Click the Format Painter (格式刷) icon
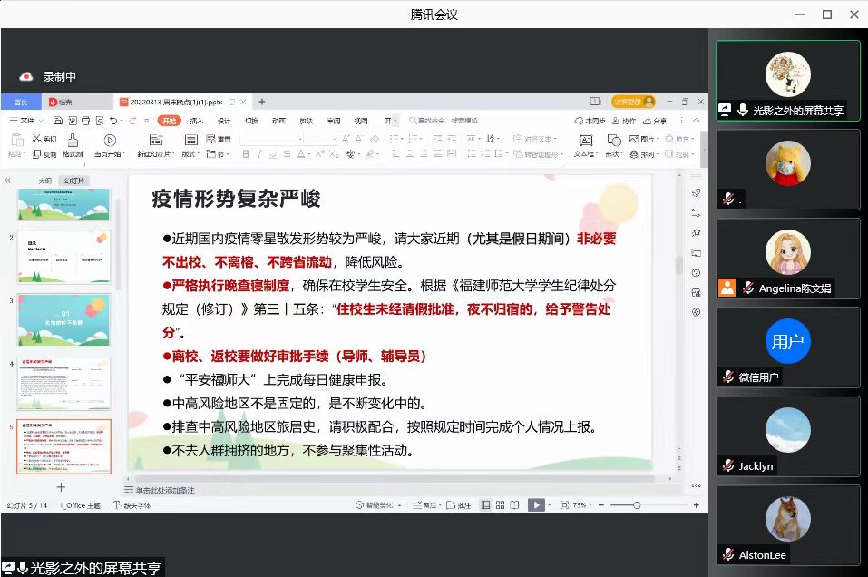Screen dimensions: 868x577 [73, 144]
